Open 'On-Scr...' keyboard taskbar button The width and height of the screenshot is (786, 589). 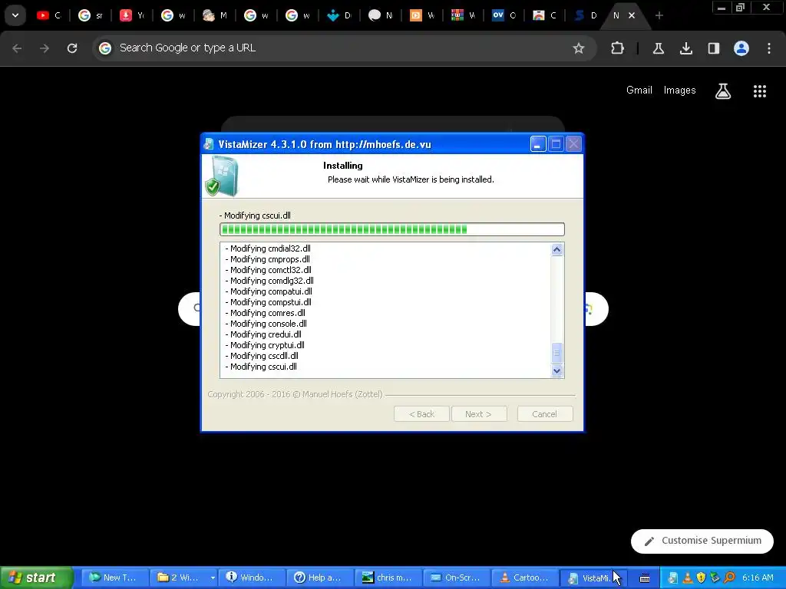pos(457,577)
